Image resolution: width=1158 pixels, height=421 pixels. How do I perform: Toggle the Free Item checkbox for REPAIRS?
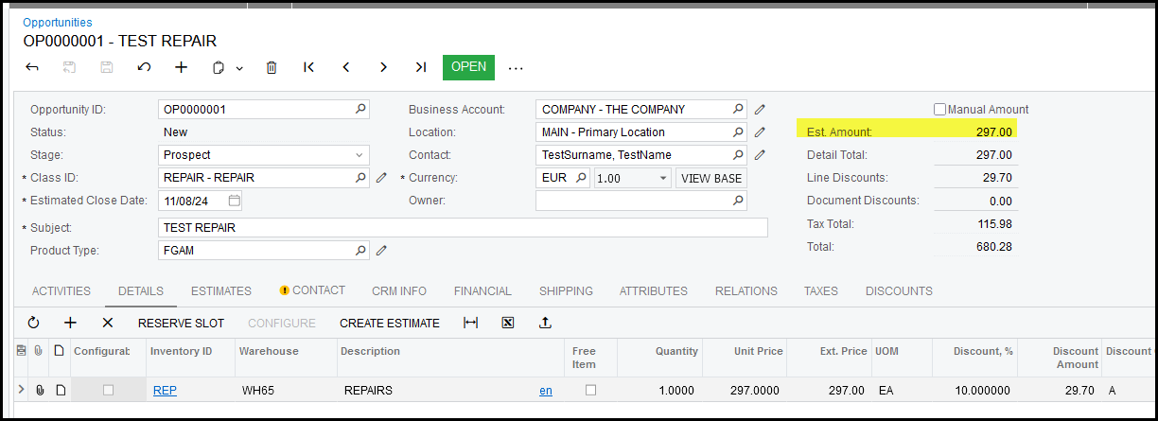(x=590, y=390)
